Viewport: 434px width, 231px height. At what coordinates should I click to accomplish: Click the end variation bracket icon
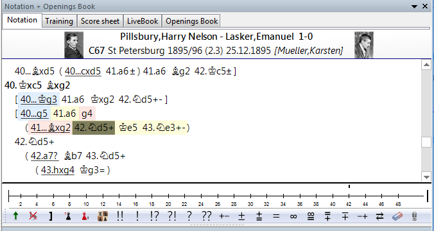[50, 216]
